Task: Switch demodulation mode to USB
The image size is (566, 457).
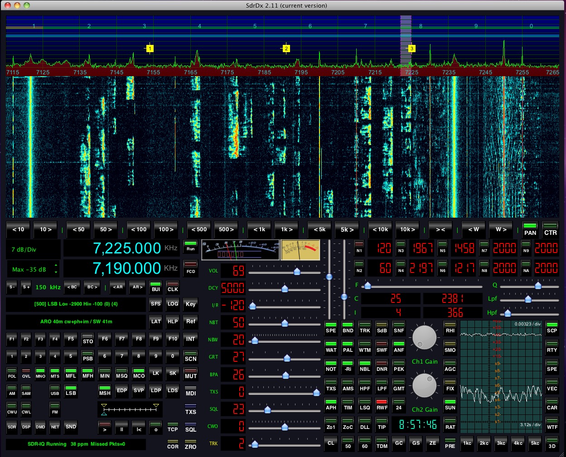Action: pos(55,392)
